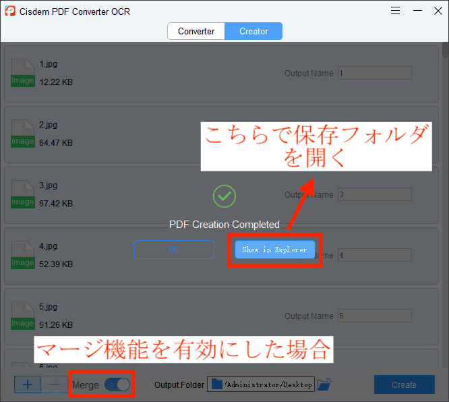The image size is (449, 402).
Task: Click the add file plus button
Action: coord(28,384)
